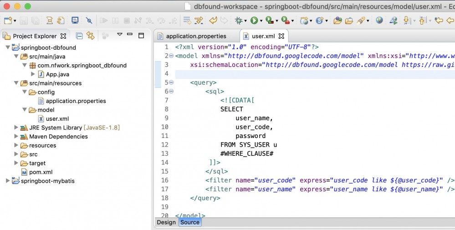Open the web browser globe icon
Image resolution: width=455 pixels, height=230 pixels.
(x=379, y=20)
